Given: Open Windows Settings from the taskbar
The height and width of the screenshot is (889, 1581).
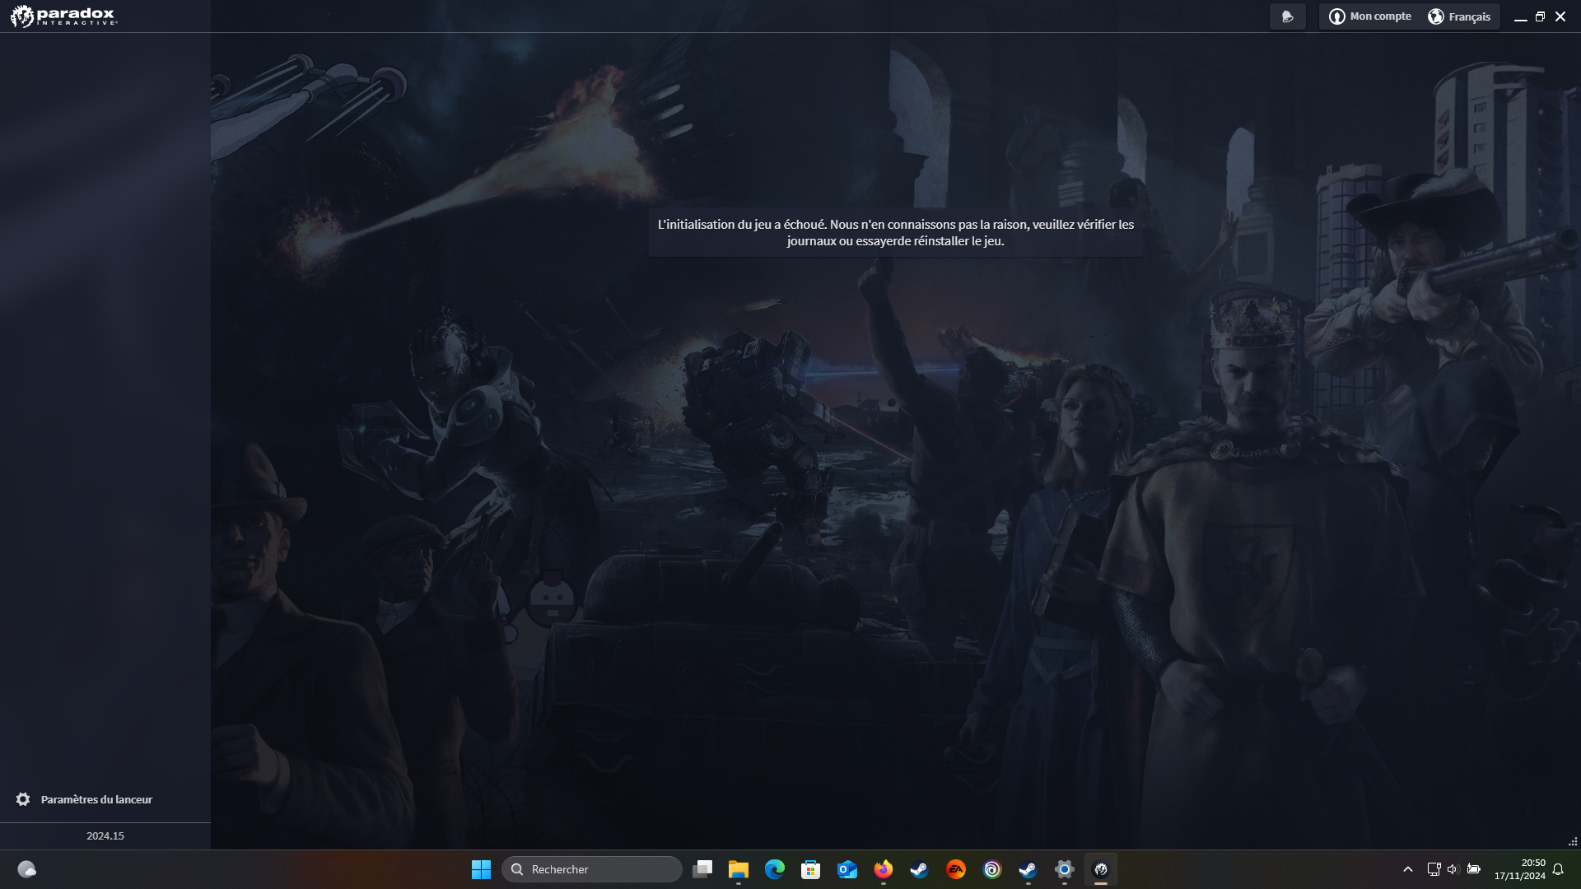Looking at the screenshot, I should pyautogui.click(x=1065, y=869).
